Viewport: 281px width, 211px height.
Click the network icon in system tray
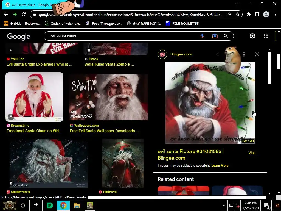(x=231, y=206)
